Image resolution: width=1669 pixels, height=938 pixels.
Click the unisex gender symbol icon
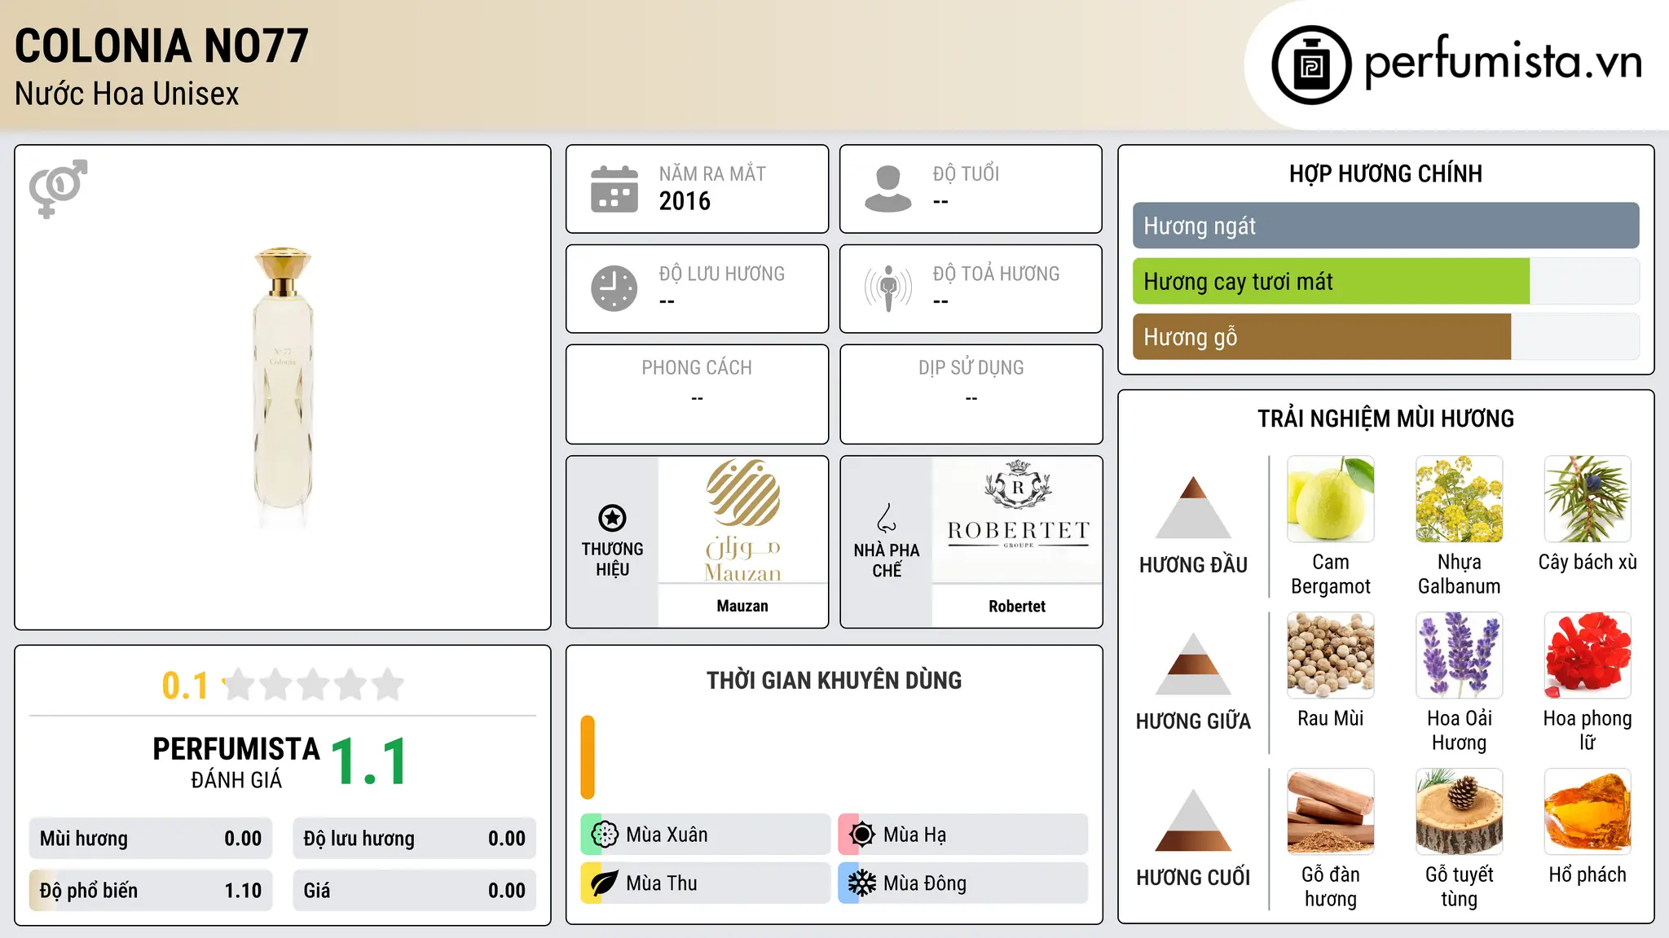tap(58, 188)
